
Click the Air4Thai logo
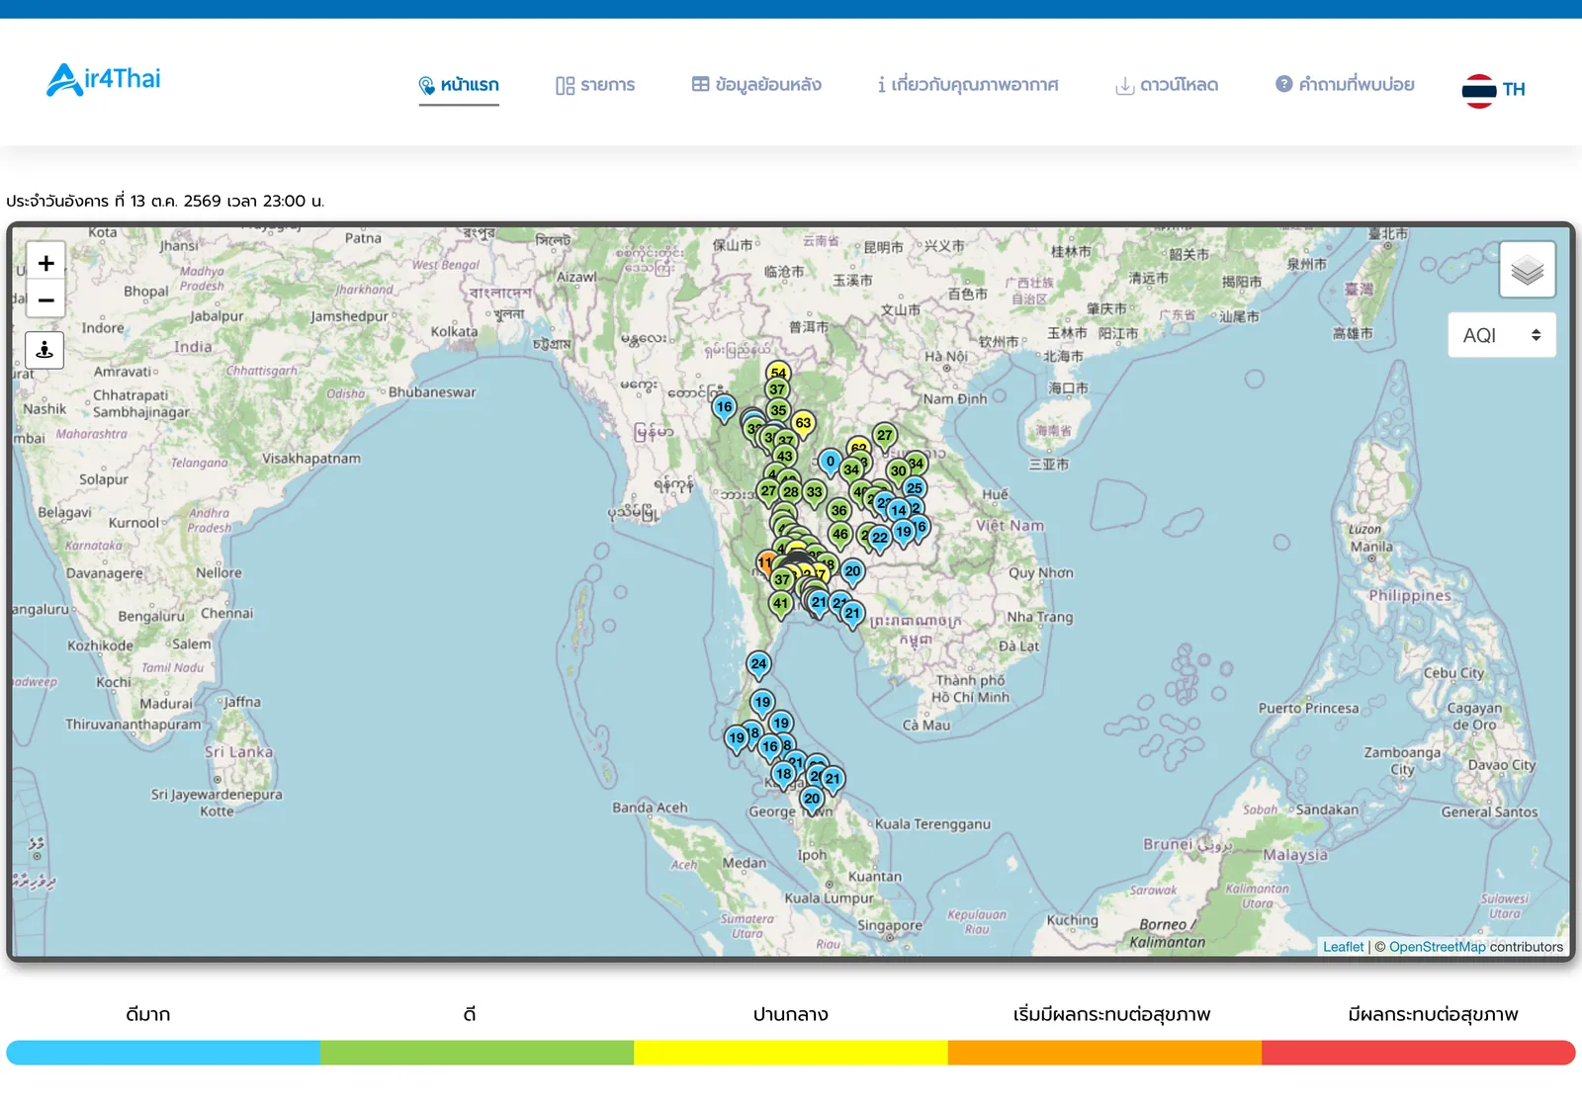[104, 79]
